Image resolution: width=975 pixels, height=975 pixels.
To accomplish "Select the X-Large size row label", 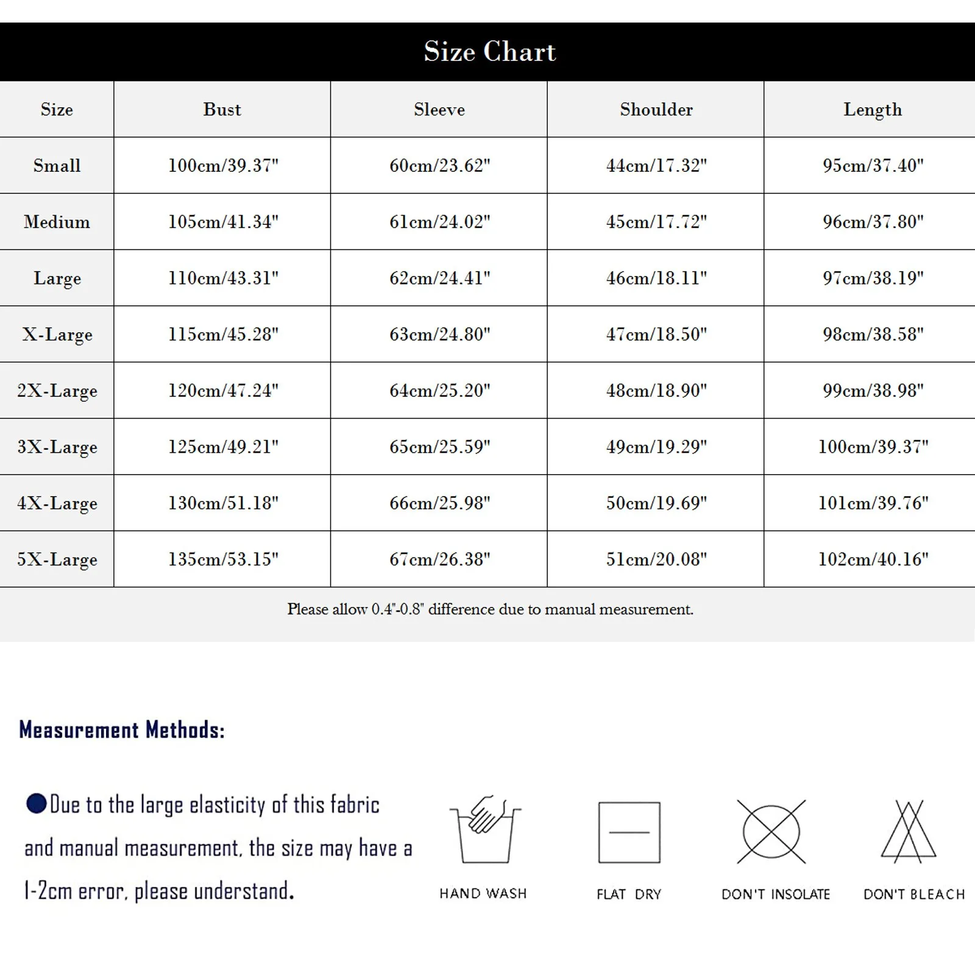I will tap(57, 335).
